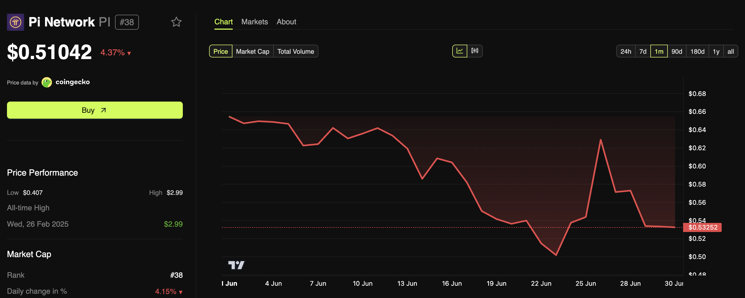Image resolution: width=745 pixels, height=298 pixels.
Task: Select the Market Cap chart toggle
Action: coord(253,51)
